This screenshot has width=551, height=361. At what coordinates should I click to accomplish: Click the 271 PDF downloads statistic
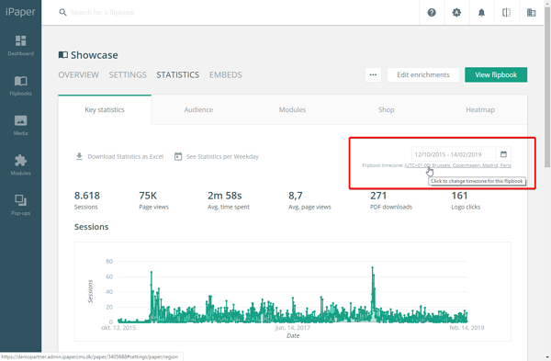point(391,200)
